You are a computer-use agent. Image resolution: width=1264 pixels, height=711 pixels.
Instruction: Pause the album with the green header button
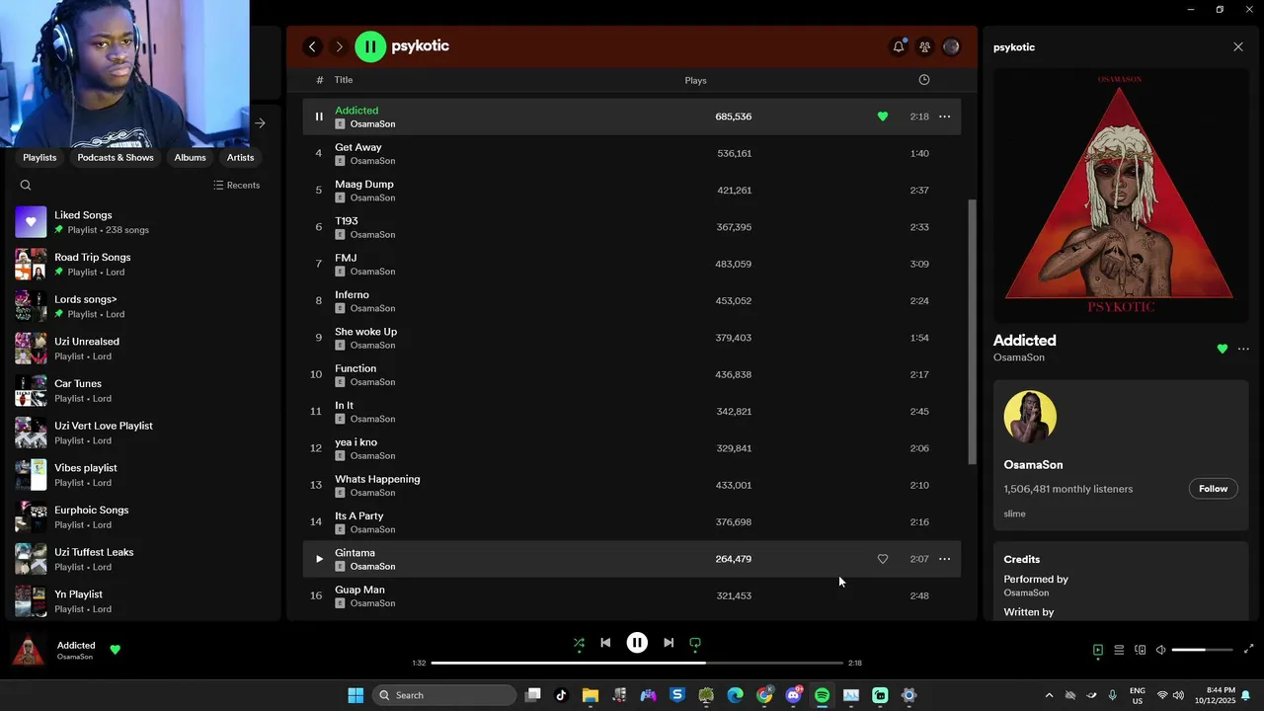tap(370, 46)
